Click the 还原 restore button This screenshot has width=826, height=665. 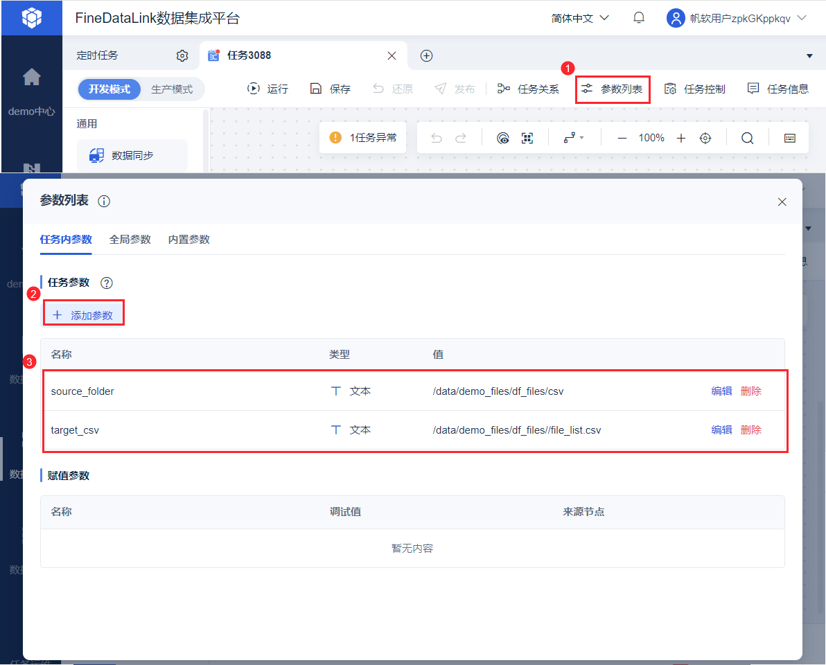(392, 89)
